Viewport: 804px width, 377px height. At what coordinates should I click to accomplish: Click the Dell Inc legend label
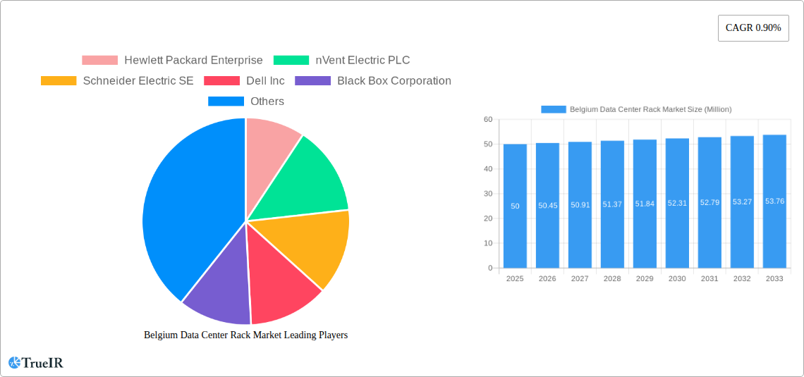[265, 81]
